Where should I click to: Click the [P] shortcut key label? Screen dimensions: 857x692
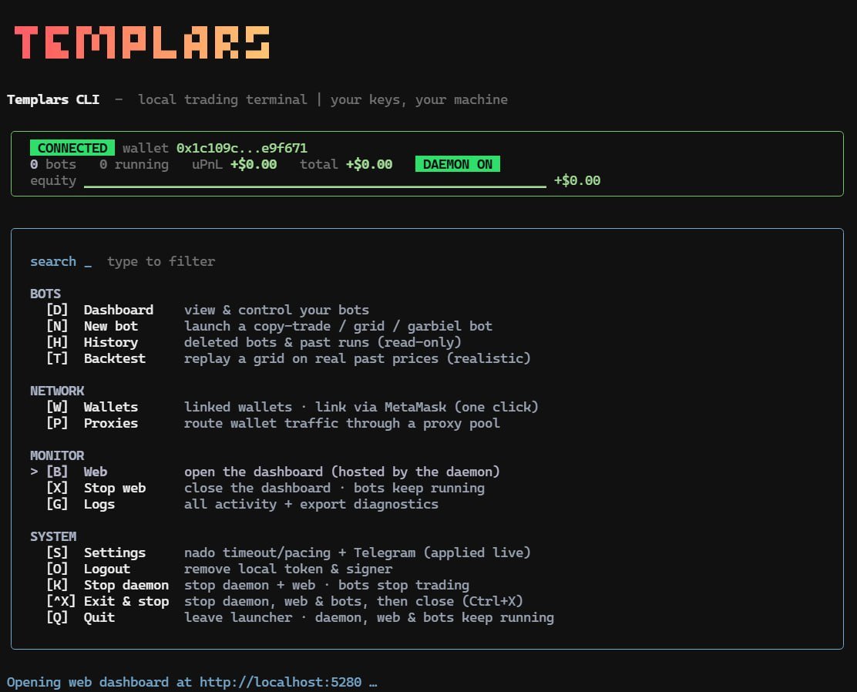point(57,423)
